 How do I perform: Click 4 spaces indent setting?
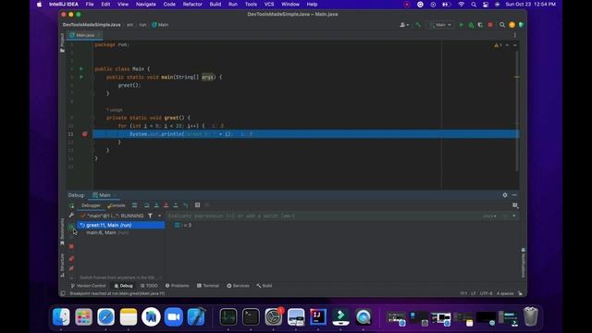pyautogui.click(x=505, y=293)
